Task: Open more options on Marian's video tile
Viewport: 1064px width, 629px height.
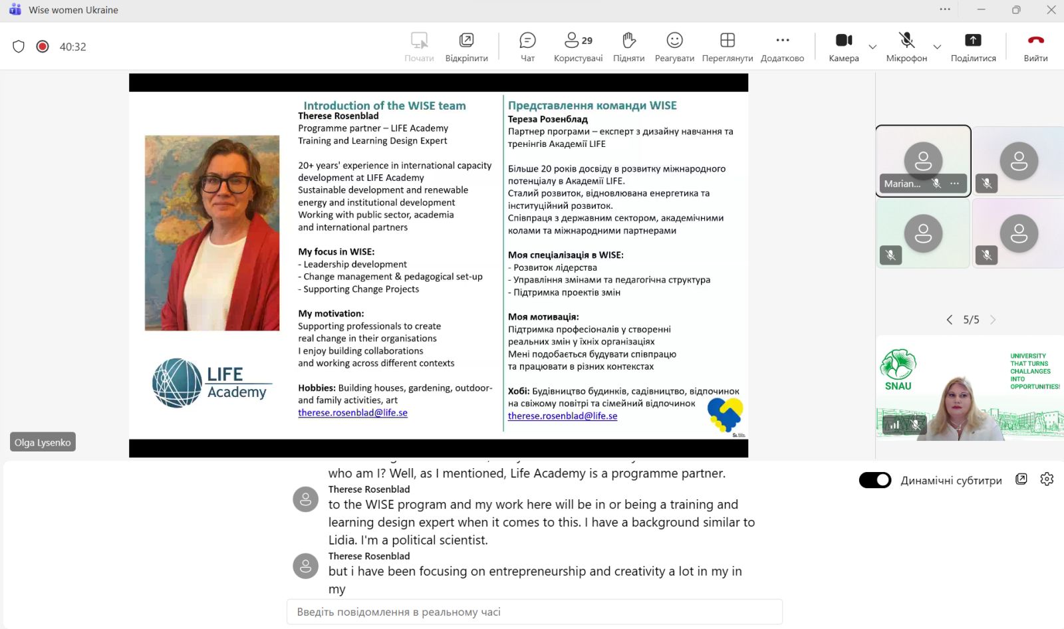Action: 955,184
